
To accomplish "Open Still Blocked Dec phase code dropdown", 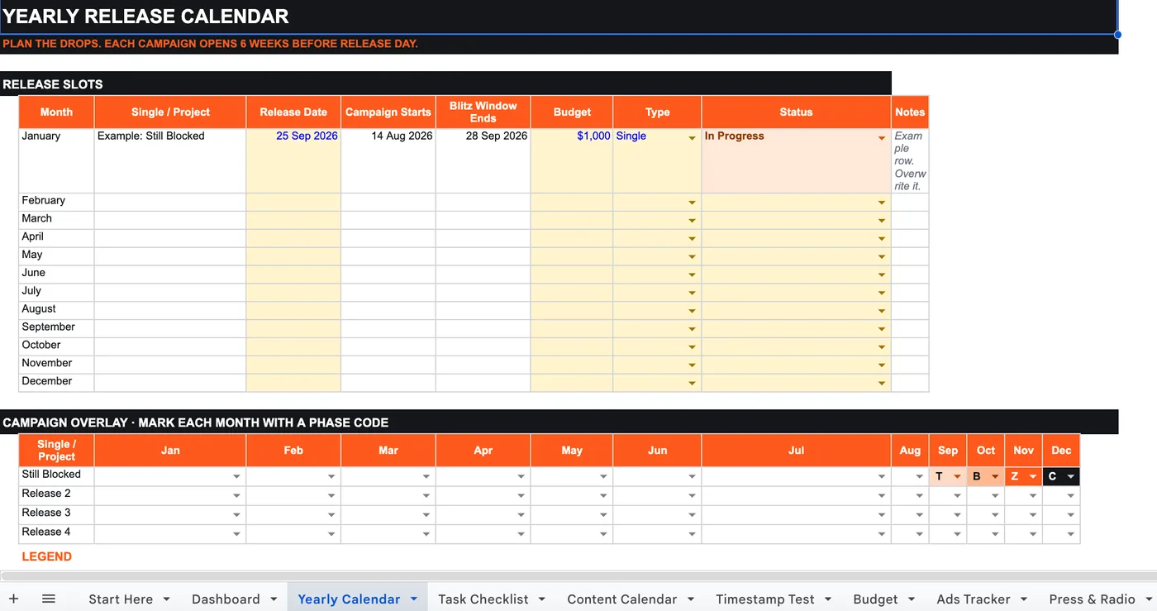I will click(1070, 476).
